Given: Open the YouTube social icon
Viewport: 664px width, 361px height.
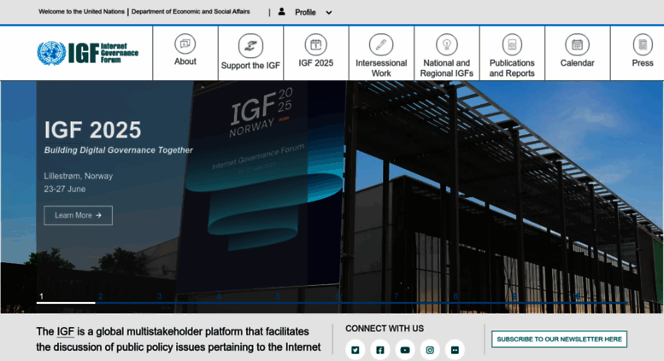Looking at the screenshot, I should tap(405, 350).
